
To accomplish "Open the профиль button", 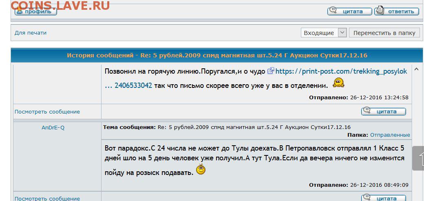I will [36, 12].
